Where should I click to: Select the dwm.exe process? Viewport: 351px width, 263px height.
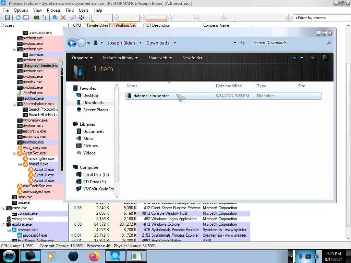point(36,54)
